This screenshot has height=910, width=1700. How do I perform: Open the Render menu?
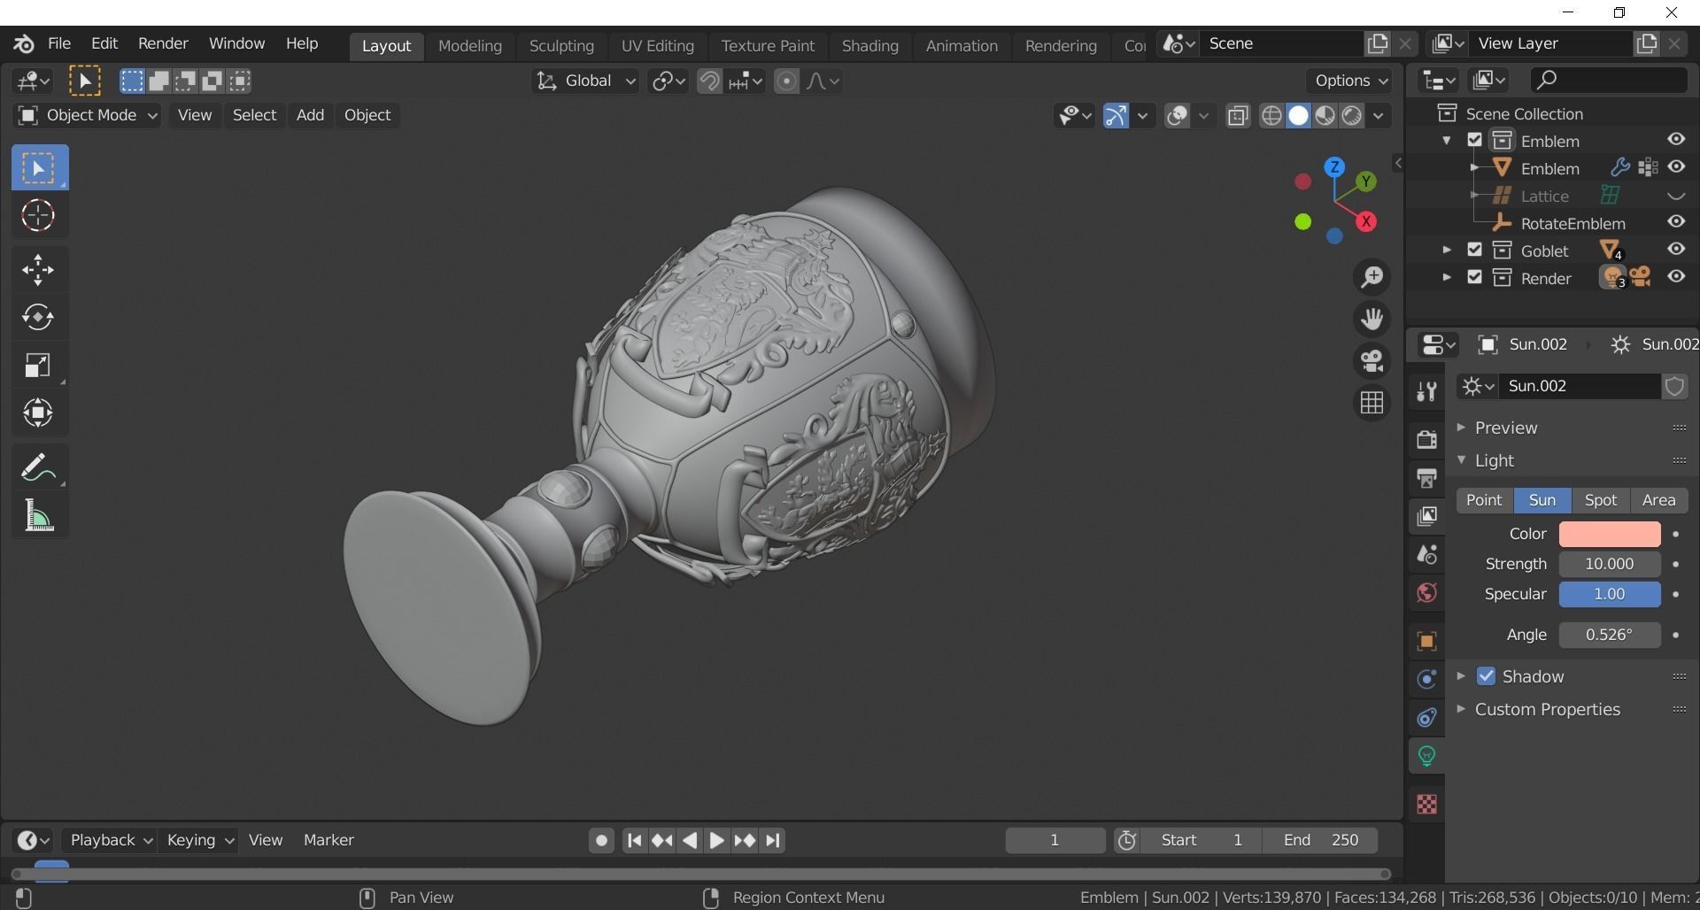click(163, 43)
